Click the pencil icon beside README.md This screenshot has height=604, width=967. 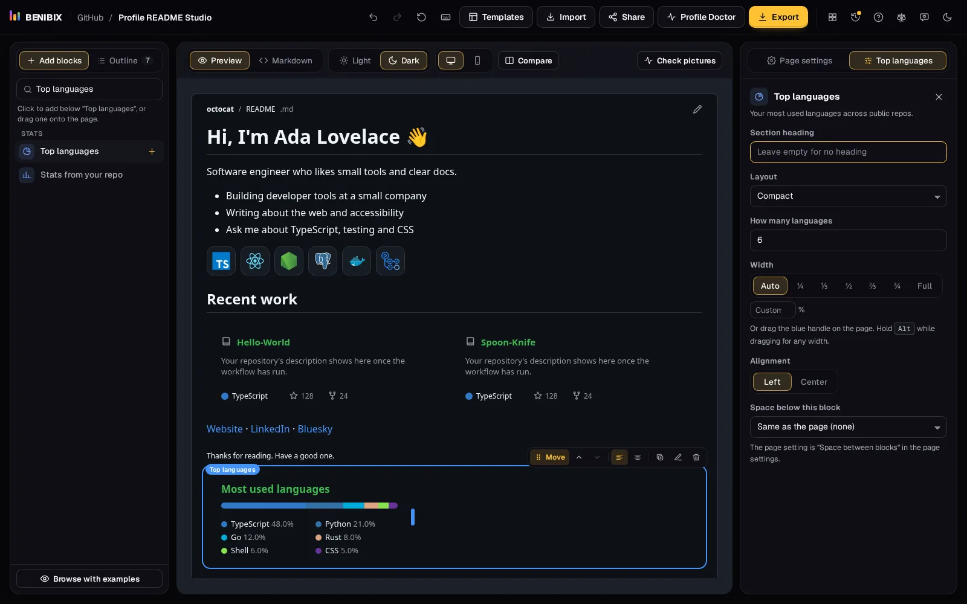(x=697, y=109)
